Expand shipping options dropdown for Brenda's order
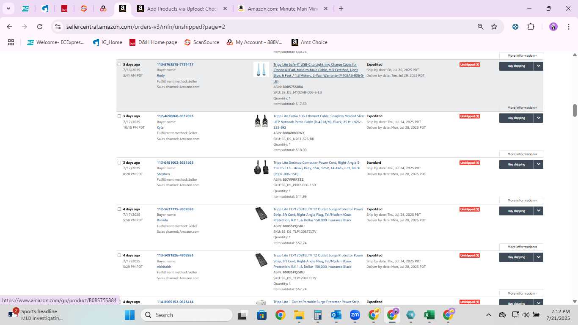The image size is (578, 325). (539, 211)
